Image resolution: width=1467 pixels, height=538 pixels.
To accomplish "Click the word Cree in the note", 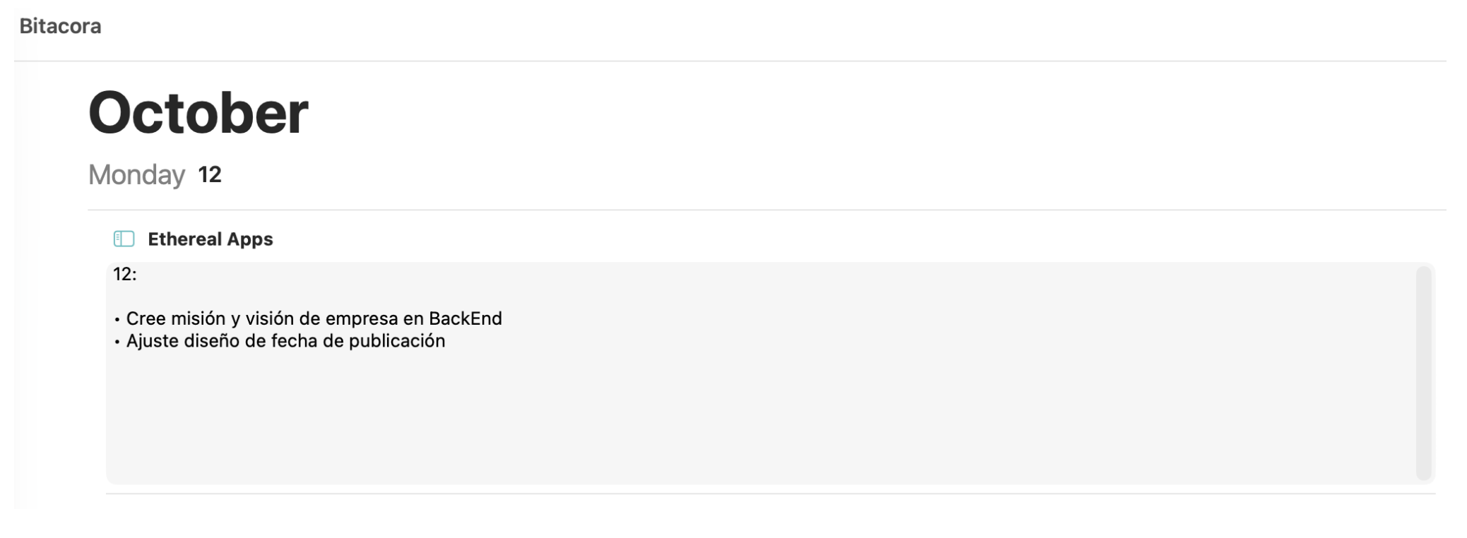I will tap(146, 318).
